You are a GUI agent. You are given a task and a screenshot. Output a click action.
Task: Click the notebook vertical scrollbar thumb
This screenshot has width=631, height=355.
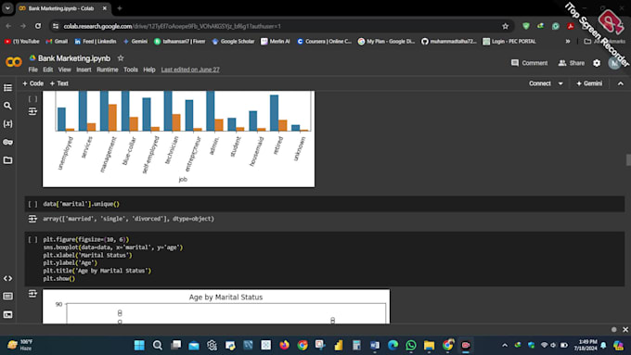tap(628, 159)
